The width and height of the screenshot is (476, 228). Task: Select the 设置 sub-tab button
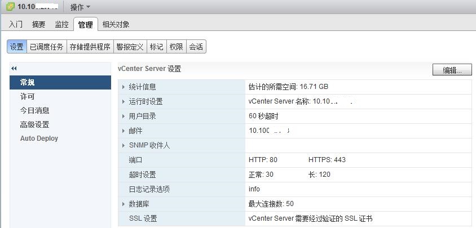click(x=17, y=47)
